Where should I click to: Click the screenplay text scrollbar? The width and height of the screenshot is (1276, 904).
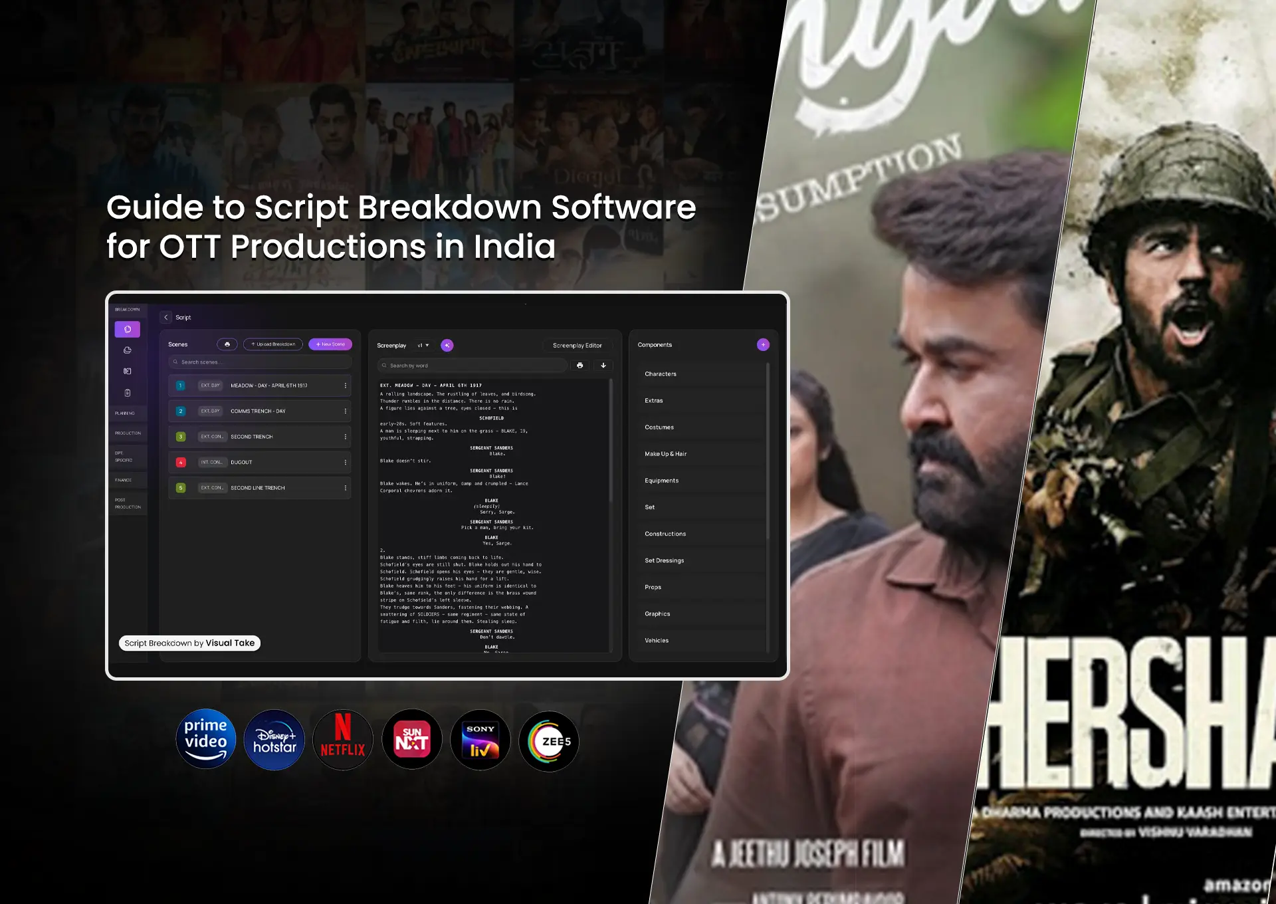point(611,442)
